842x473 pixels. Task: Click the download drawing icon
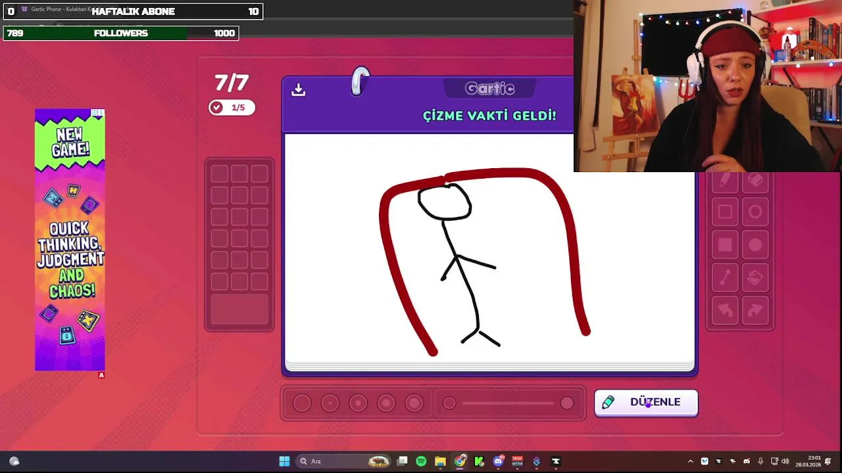coord(298,90)
